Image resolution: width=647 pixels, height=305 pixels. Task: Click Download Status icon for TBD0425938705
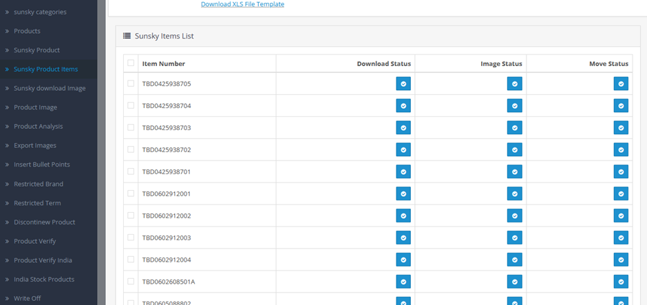[x=403, y=84]
